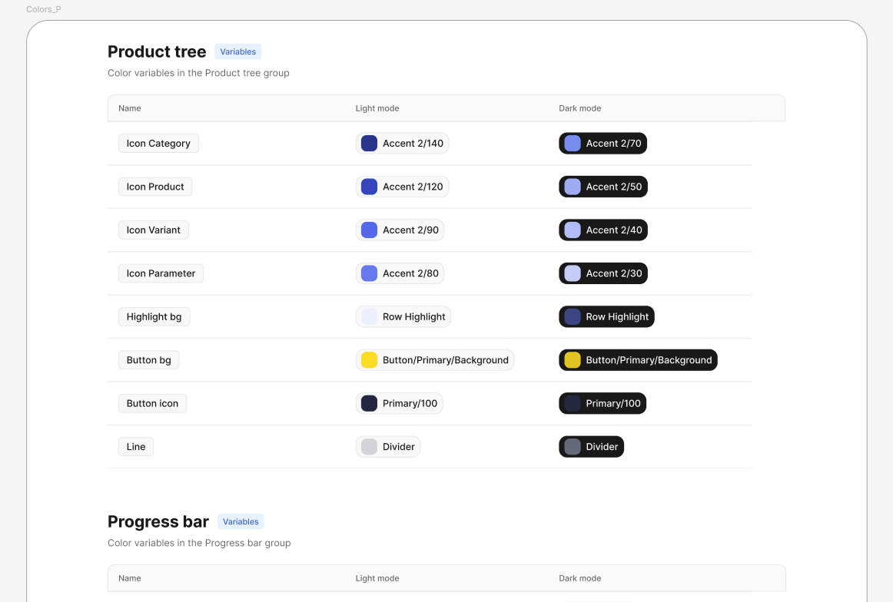Click the Variables badge beside Product tree
The width and height of the screenshot is (893, 602).
click(x=237, y=51)
